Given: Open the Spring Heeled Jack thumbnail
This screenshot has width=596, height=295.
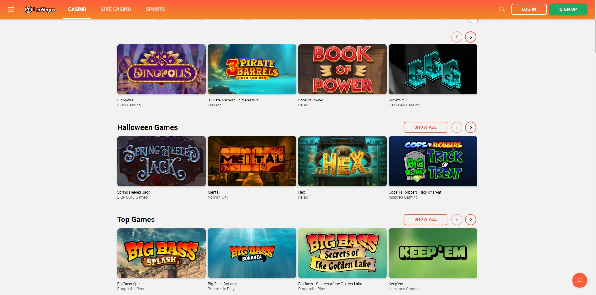Looking at the screenshot, I should pos(161,161).
